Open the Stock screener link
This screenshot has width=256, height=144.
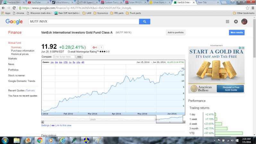click(16, 75)
